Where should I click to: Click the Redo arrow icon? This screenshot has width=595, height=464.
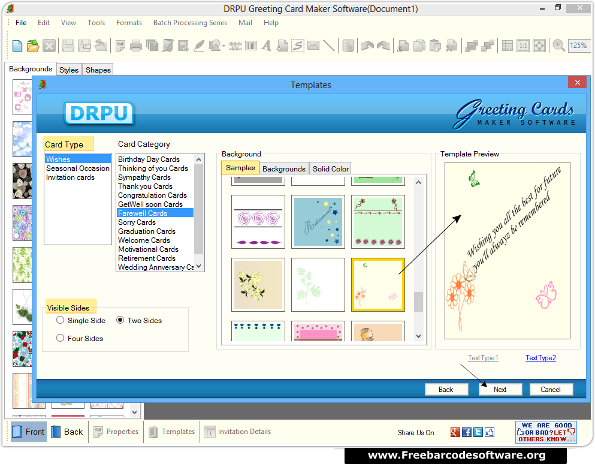(383, 46)
